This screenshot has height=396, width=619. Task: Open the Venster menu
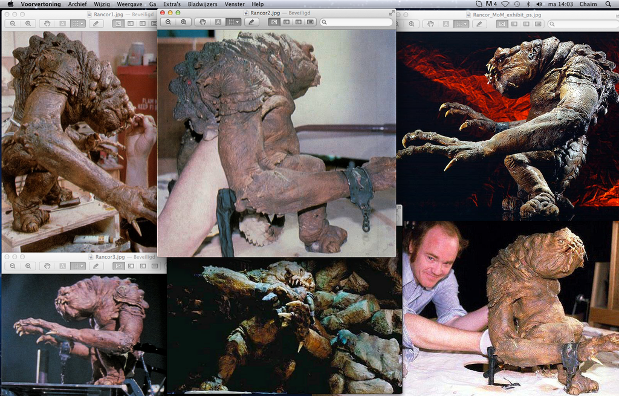(235, 4)
